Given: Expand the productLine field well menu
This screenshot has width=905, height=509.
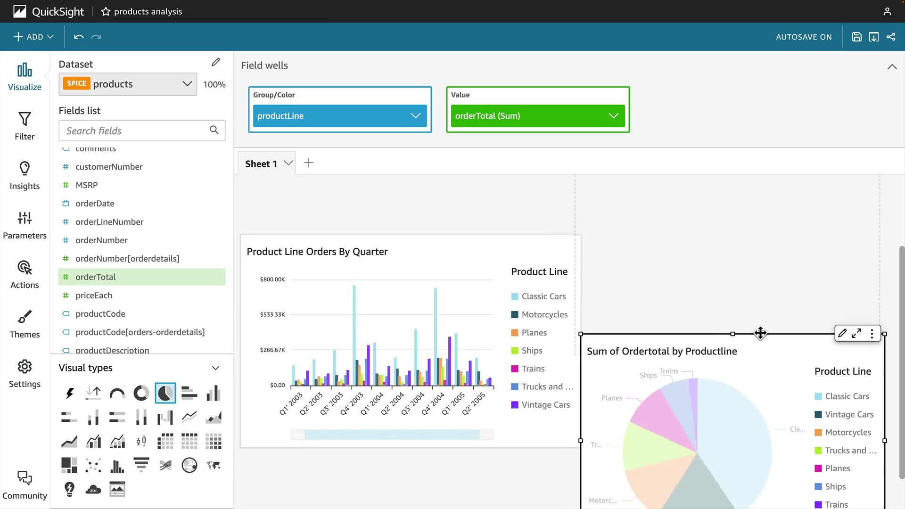Looking at the screenshot, I should coord(415,116).
